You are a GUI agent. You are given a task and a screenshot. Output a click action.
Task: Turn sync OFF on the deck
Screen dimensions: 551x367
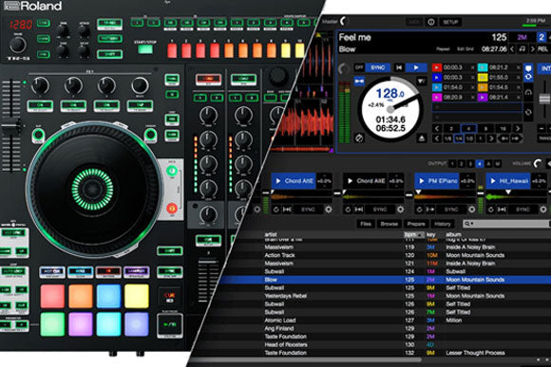tap(359, 67)
